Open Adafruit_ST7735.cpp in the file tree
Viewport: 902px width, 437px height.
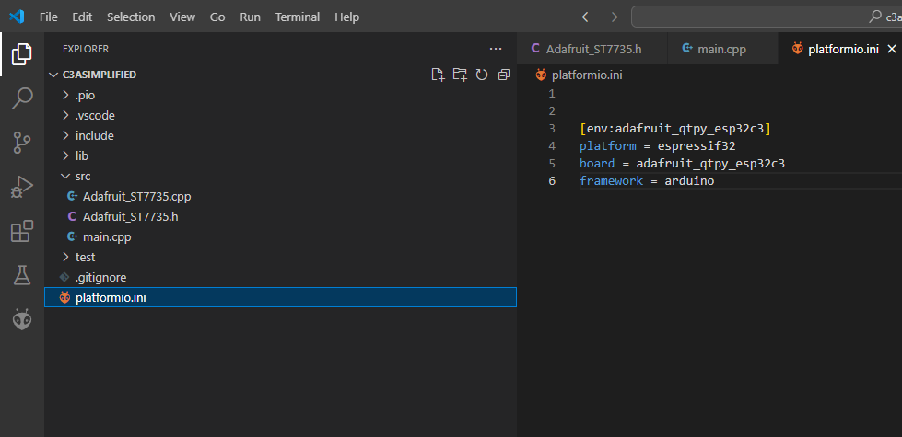pyautogui.click(x=136, y=196)
